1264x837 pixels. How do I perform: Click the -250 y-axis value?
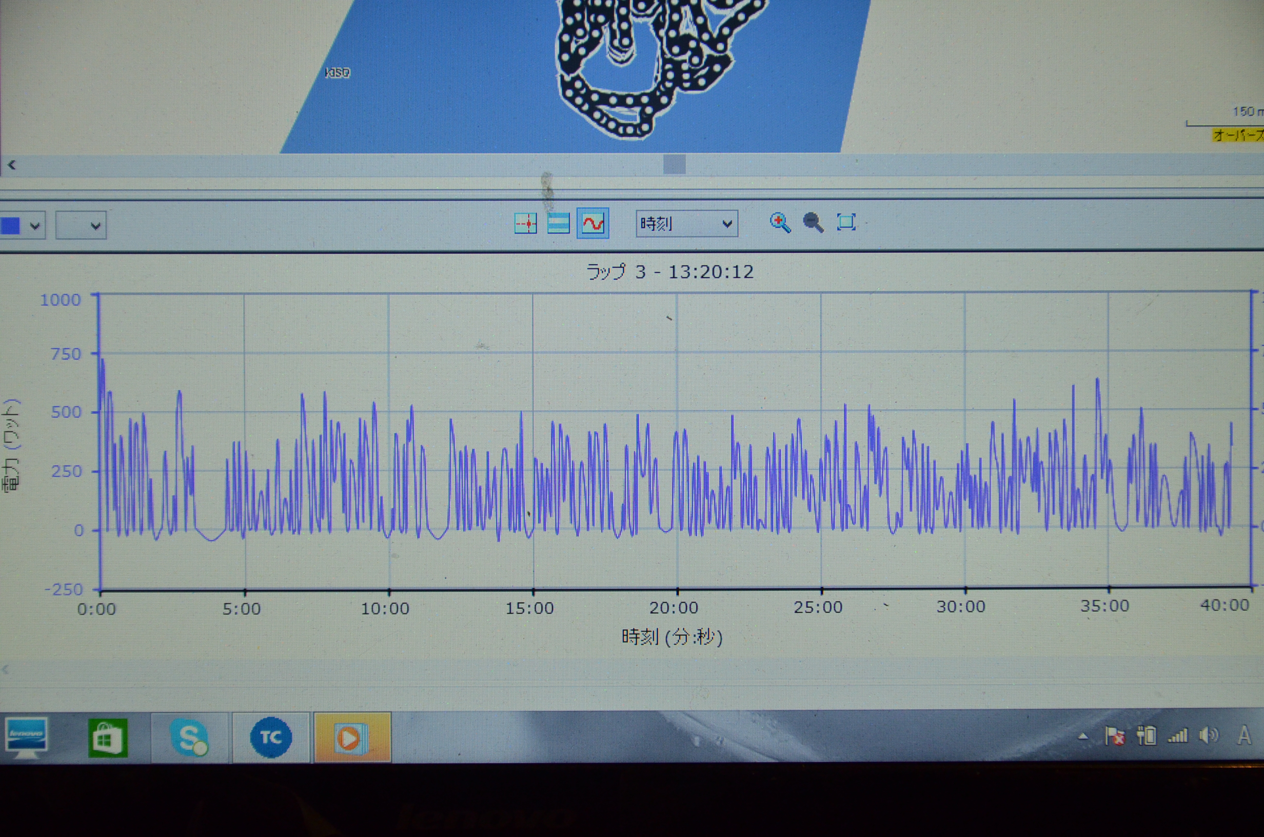coord(64,589)
